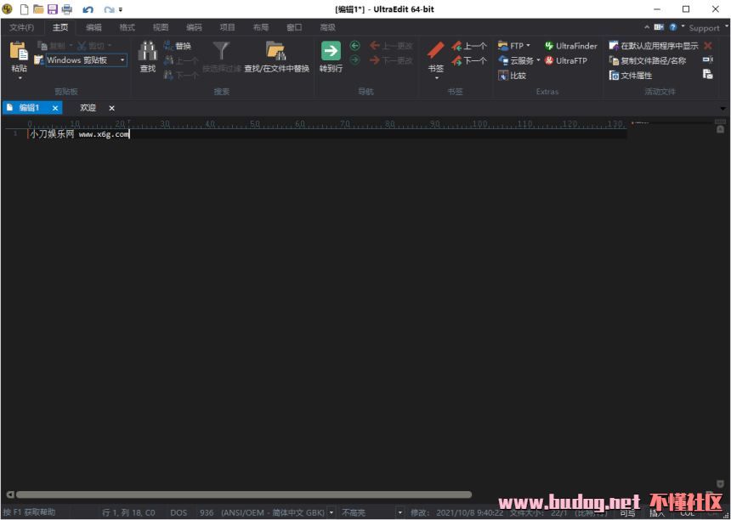731x520 pixels.
Task: Switch to the Welcome (欢迎) document tab
Action: point(88,108)
